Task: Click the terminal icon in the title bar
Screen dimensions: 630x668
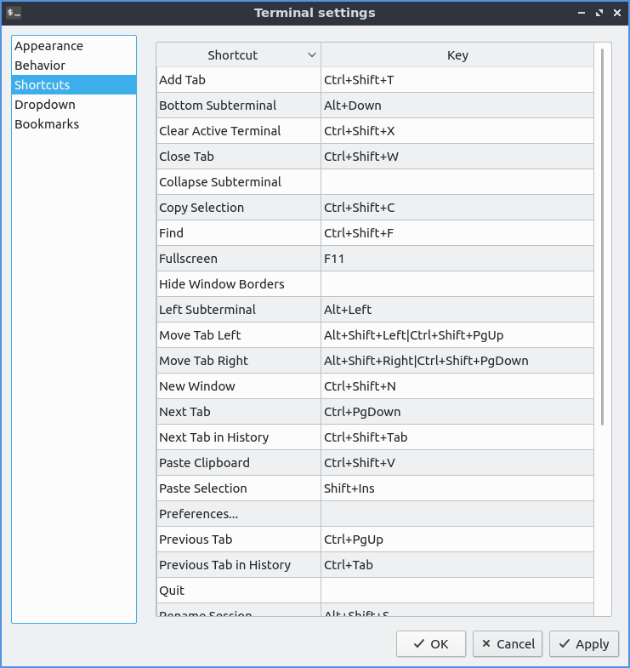Action: click(14, 13)
